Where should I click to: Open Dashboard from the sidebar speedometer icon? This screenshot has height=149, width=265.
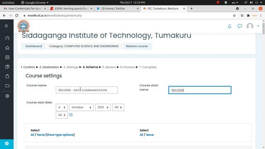[x=7, y=38]
